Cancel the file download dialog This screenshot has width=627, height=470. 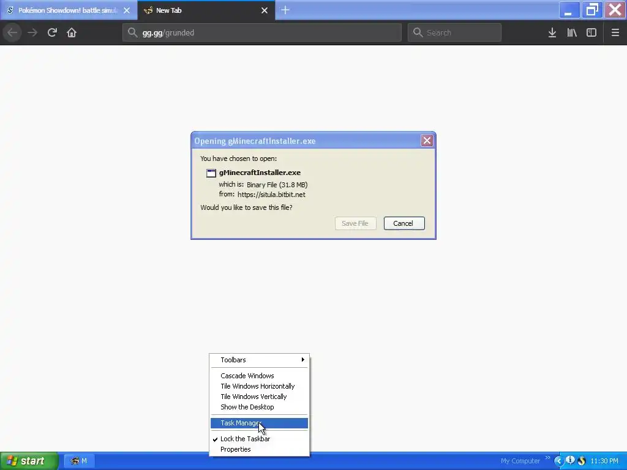(404, 223)
